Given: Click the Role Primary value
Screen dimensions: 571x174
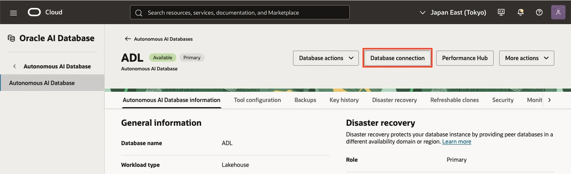Looking at the screenshot, I should coord(456,160).
